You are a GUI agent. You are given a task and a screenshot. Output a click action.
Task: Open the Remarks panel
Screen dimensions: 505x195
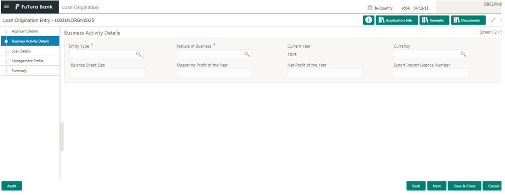pyautogui.click(x=434, y=20)
